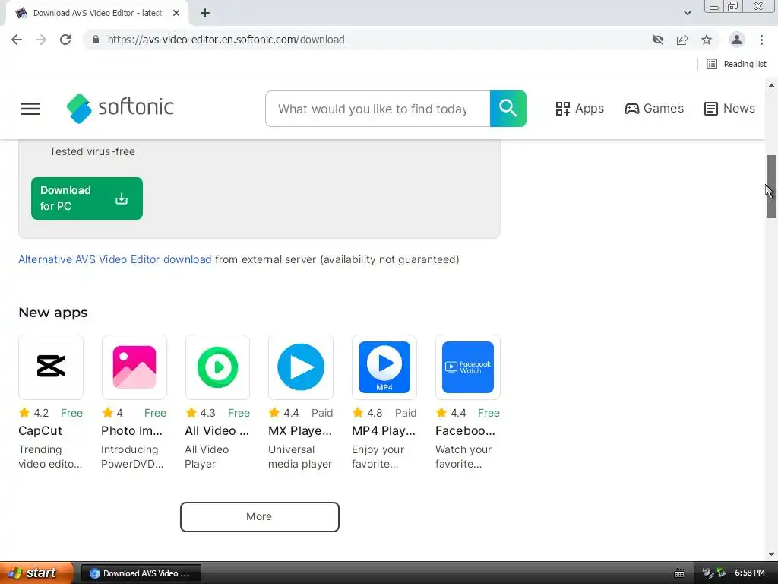
Task: Click the search field on Softonic
Action: pyautogui.click(x=378, y=109)
